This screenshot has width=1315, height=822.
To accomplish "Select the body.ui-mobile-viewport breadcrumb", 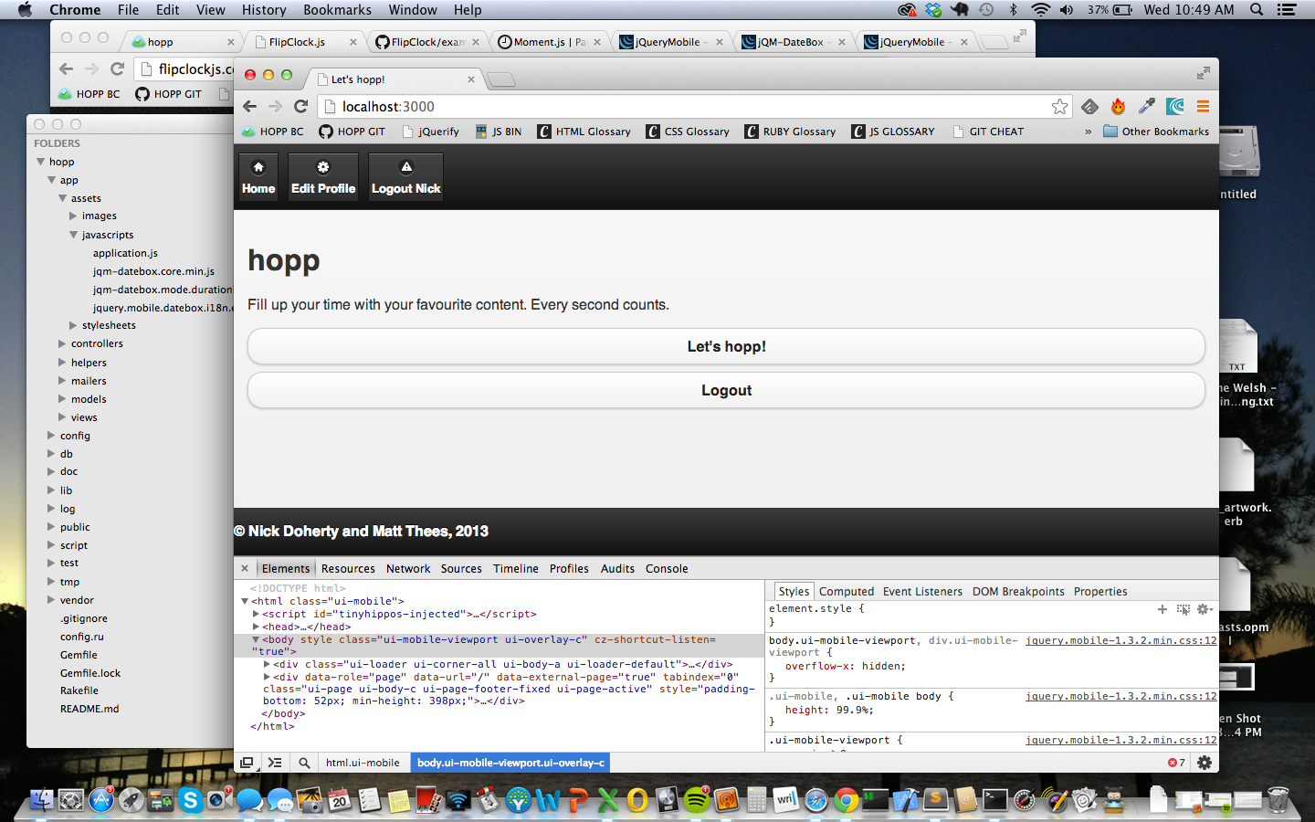I will [x=510, y=763].
